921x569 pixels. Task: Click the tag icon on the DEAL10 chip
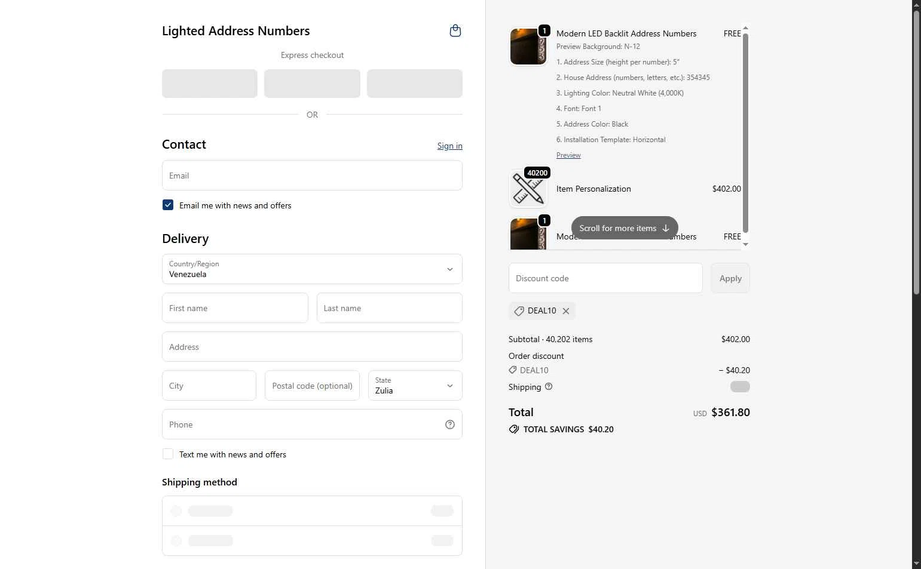pyautogui.click(x=519, y=311)
